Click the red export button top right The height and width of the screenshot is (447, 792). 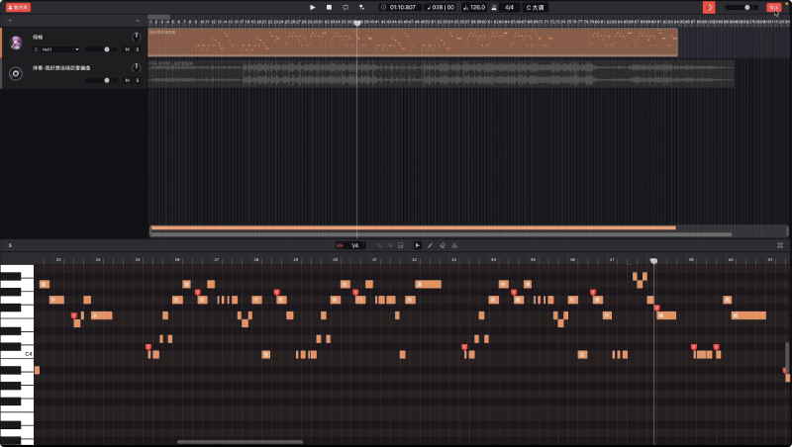[x=773, y=7]
